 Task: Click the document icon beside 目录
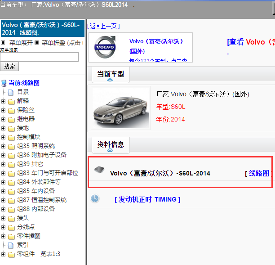11,92
